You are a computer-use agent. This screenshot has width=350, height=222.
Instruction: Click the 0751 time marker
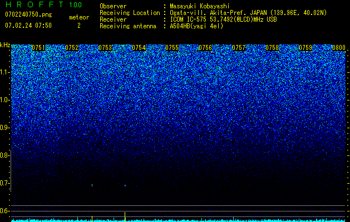[38, 48]
